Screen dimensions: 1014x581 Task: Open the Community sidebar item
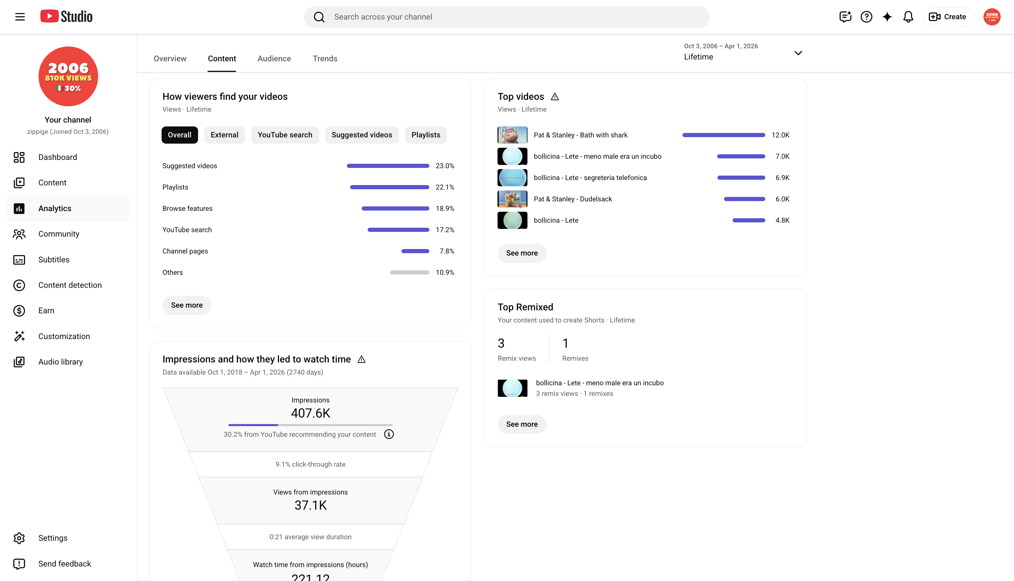(68, 234)
